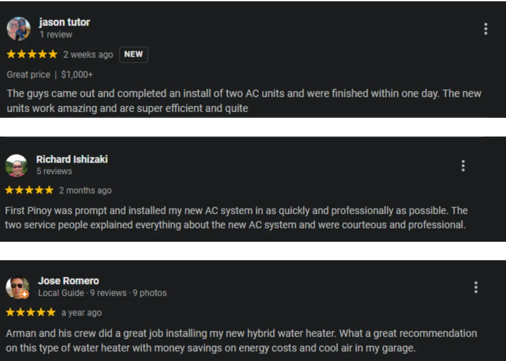This screenshot has width=506, height=361.
Task: Click the hybrid water heater review text
Action: pos(241,341)
